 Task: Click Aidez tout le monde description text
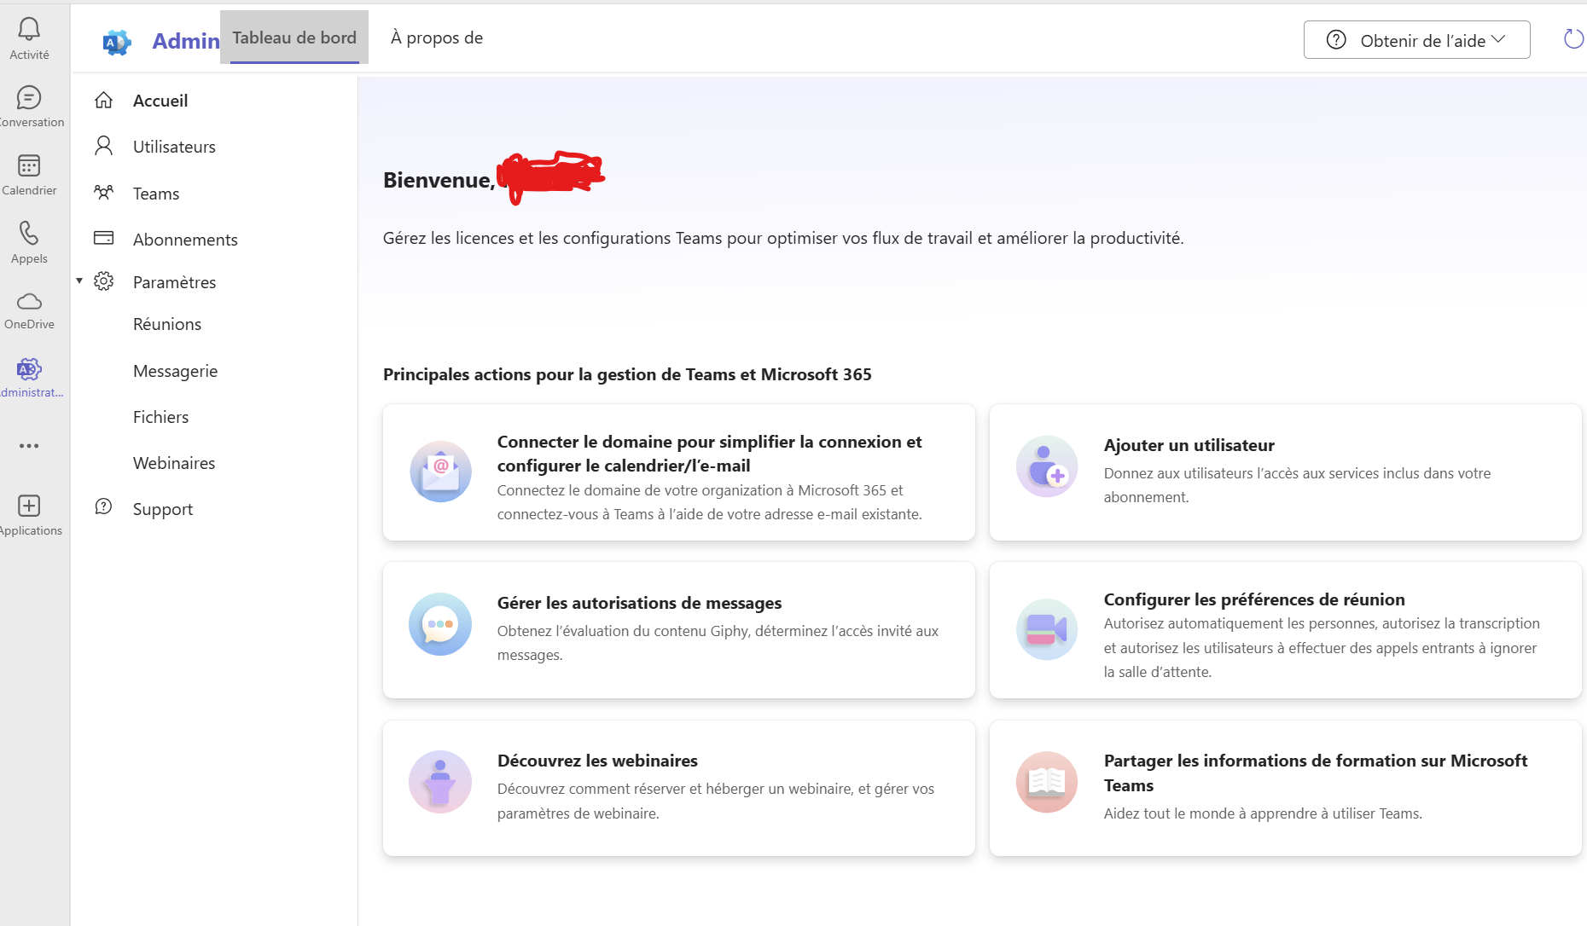[x=1263, y=813]
